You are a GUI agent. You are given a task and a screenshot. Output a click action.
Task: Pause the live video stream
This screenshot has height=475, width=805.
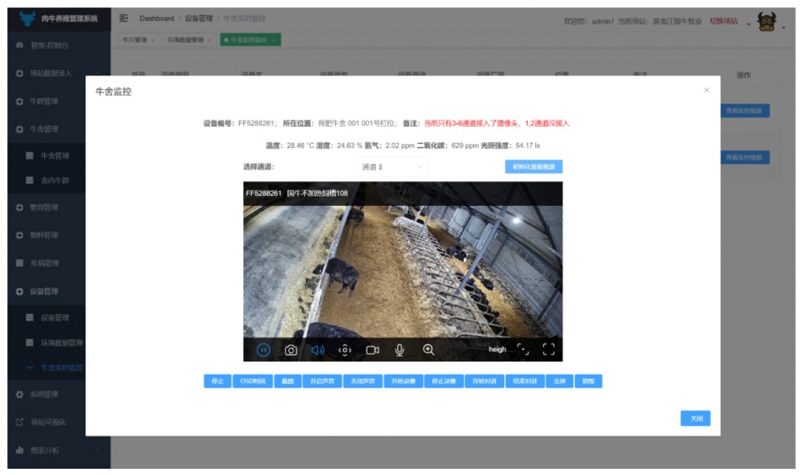[x=263, y=350]
